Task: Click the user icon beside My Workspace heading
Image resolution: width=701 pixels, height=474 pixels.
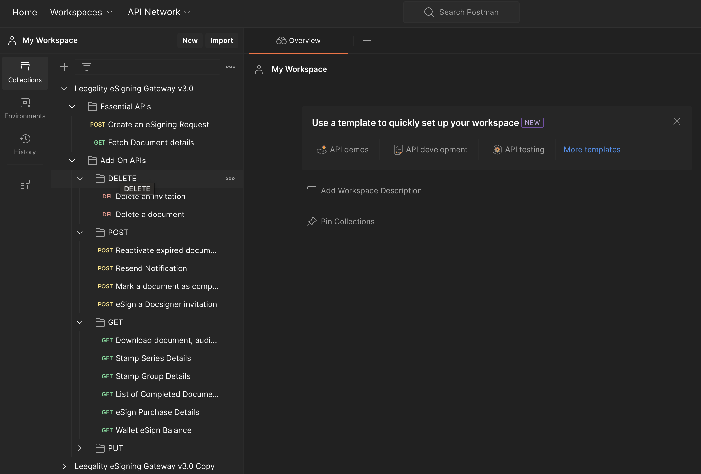Action: coord(259,69)
